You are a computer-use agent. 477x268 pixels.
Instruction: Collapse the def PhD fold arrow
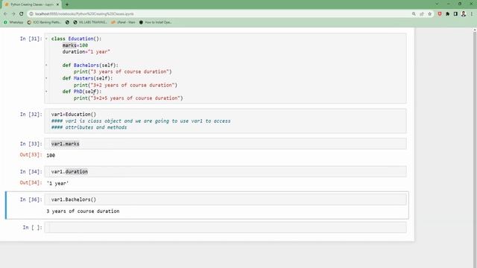click(46, 92)
